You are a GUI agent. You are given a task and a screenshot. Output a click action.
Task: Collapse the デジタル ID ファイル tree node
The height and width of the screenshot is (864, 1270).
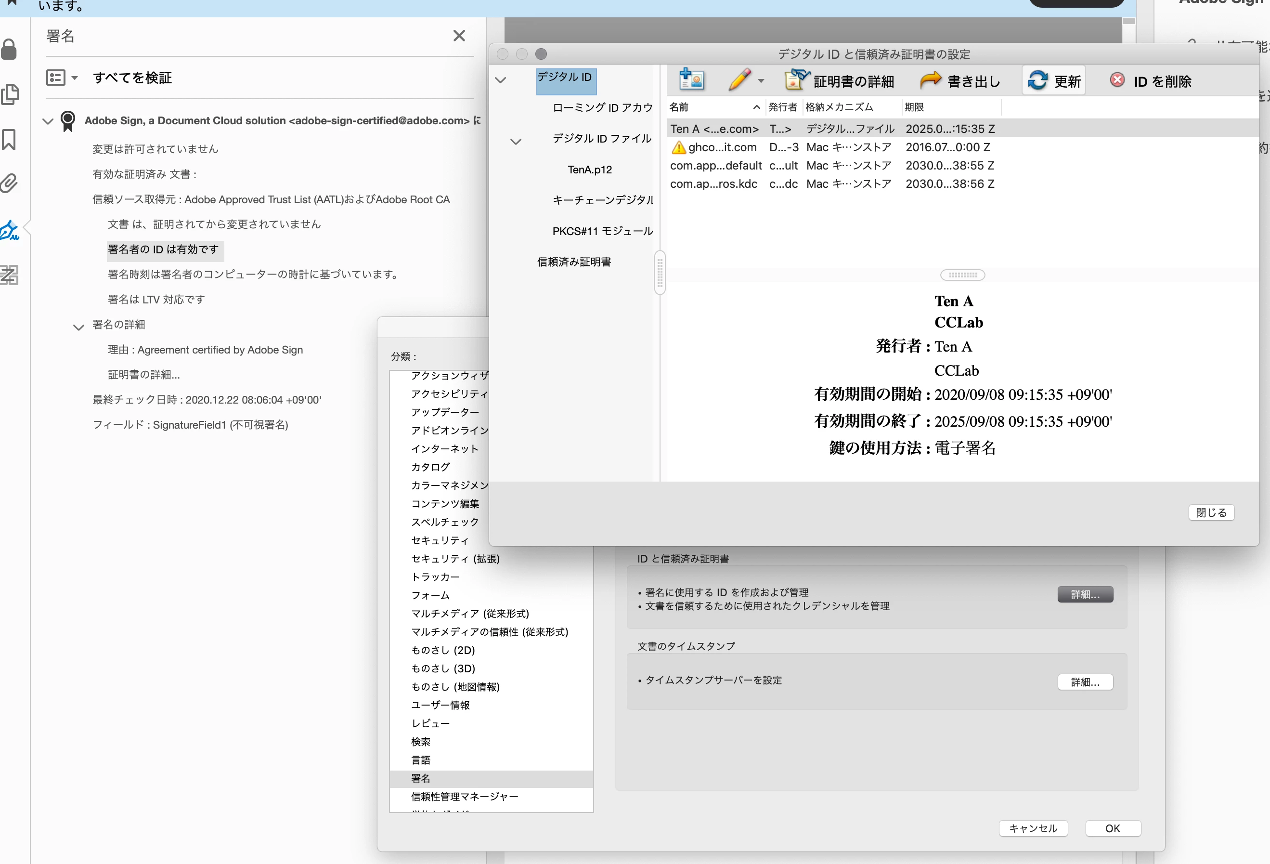tap(515, 141)
